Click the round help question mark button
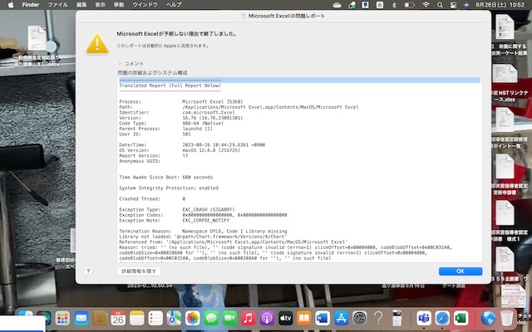The width and height of the screenshot is (532, 332). coord(88,271)
